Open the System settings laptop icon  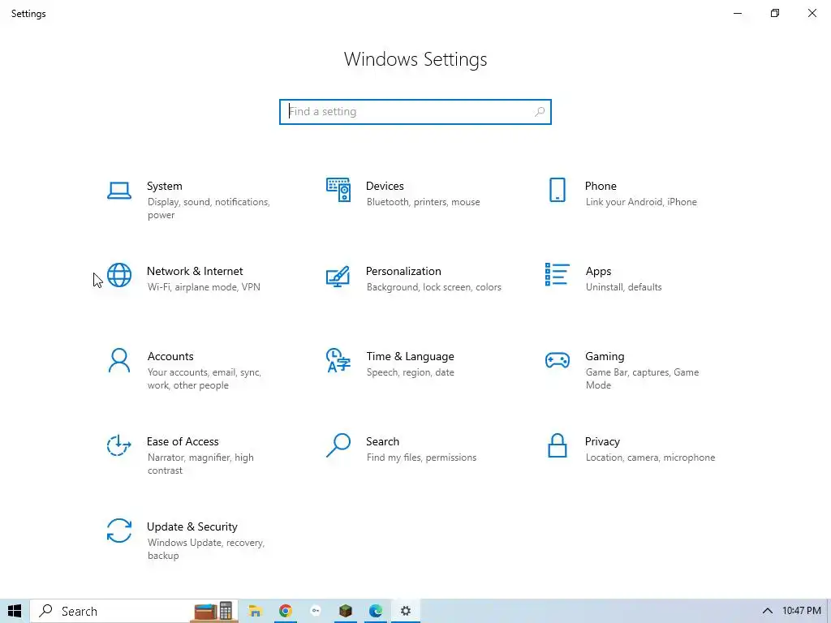point(119,191)
